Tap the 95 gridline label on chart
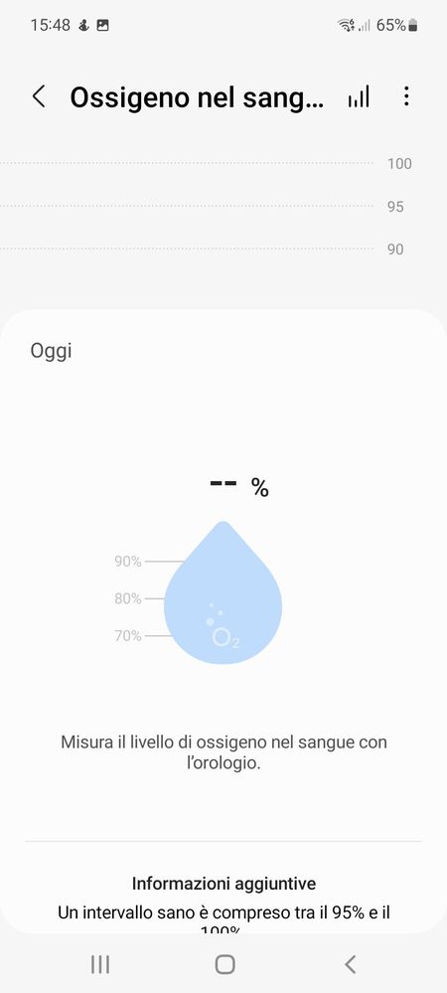 (395, 207)
